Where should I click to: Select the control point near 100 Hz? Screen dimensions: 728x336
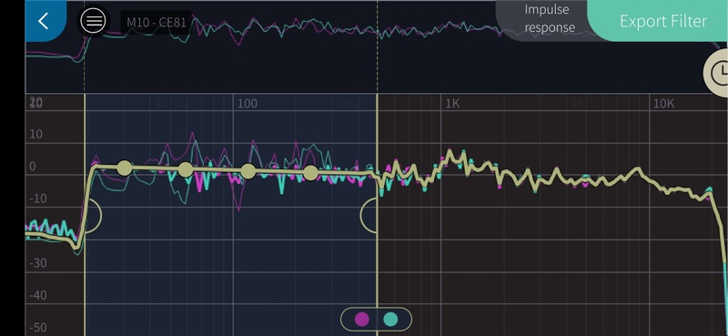pos(248,171)
